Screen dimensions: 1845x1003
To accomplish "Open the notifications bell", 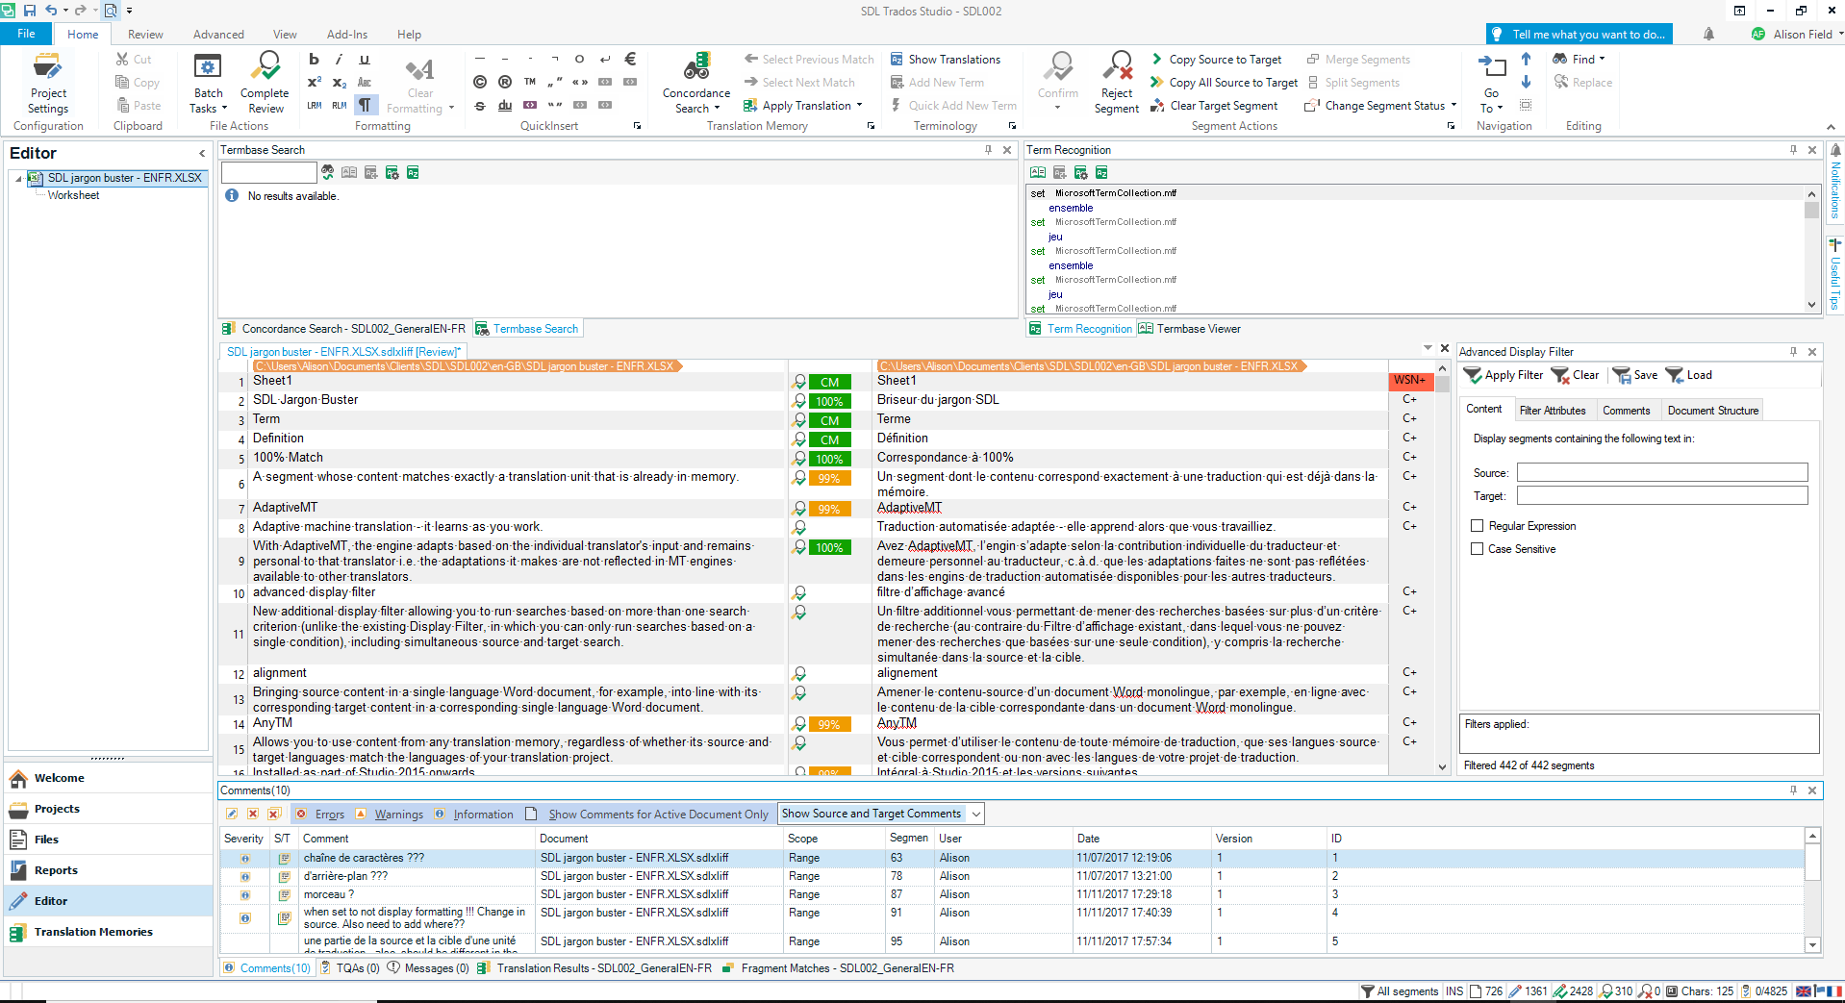I will click(x=1708, y=34).
